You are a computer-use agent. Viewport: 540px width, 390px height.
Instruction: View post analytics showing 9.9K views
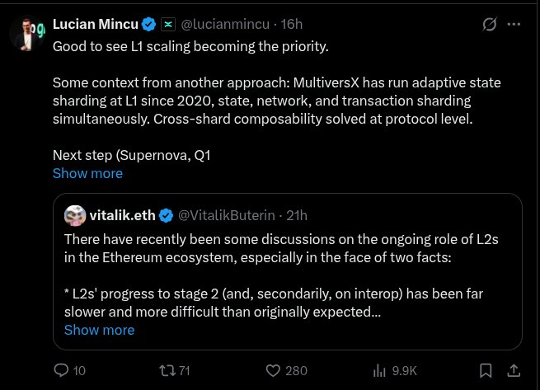[x=380, y=370]
